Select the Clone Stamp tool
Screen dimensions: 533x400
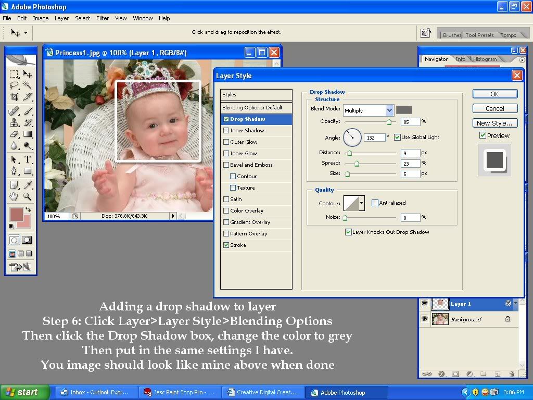(x=14, y=123)
